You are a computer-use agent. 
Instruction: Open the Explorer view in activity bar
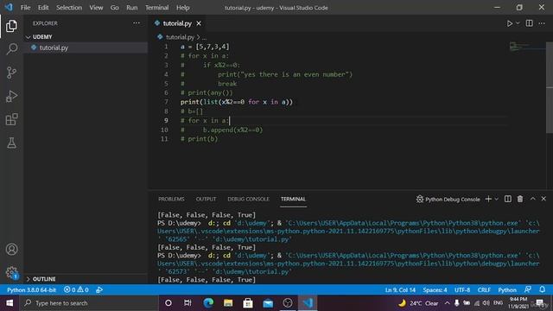(11, 26)
